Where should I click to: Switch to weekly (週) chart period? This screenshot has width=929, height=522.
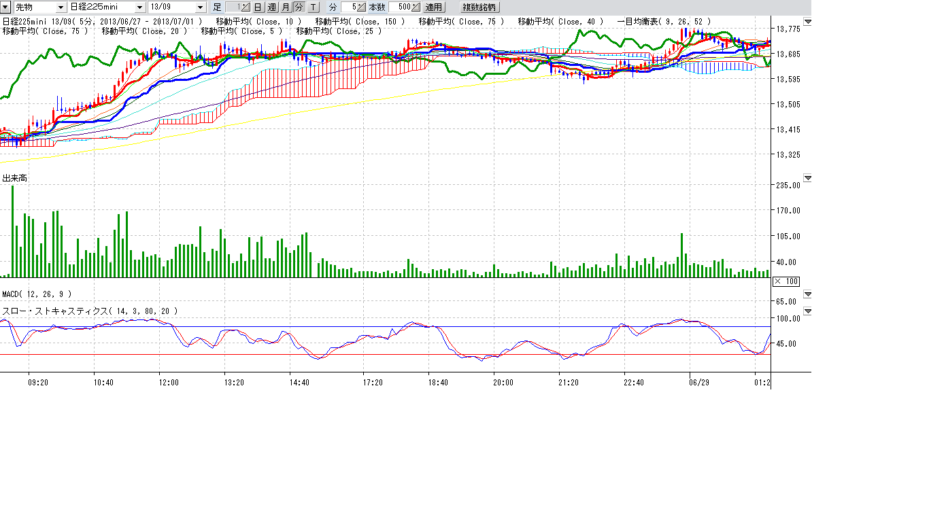pyautogui.click(x=272, y=7)
